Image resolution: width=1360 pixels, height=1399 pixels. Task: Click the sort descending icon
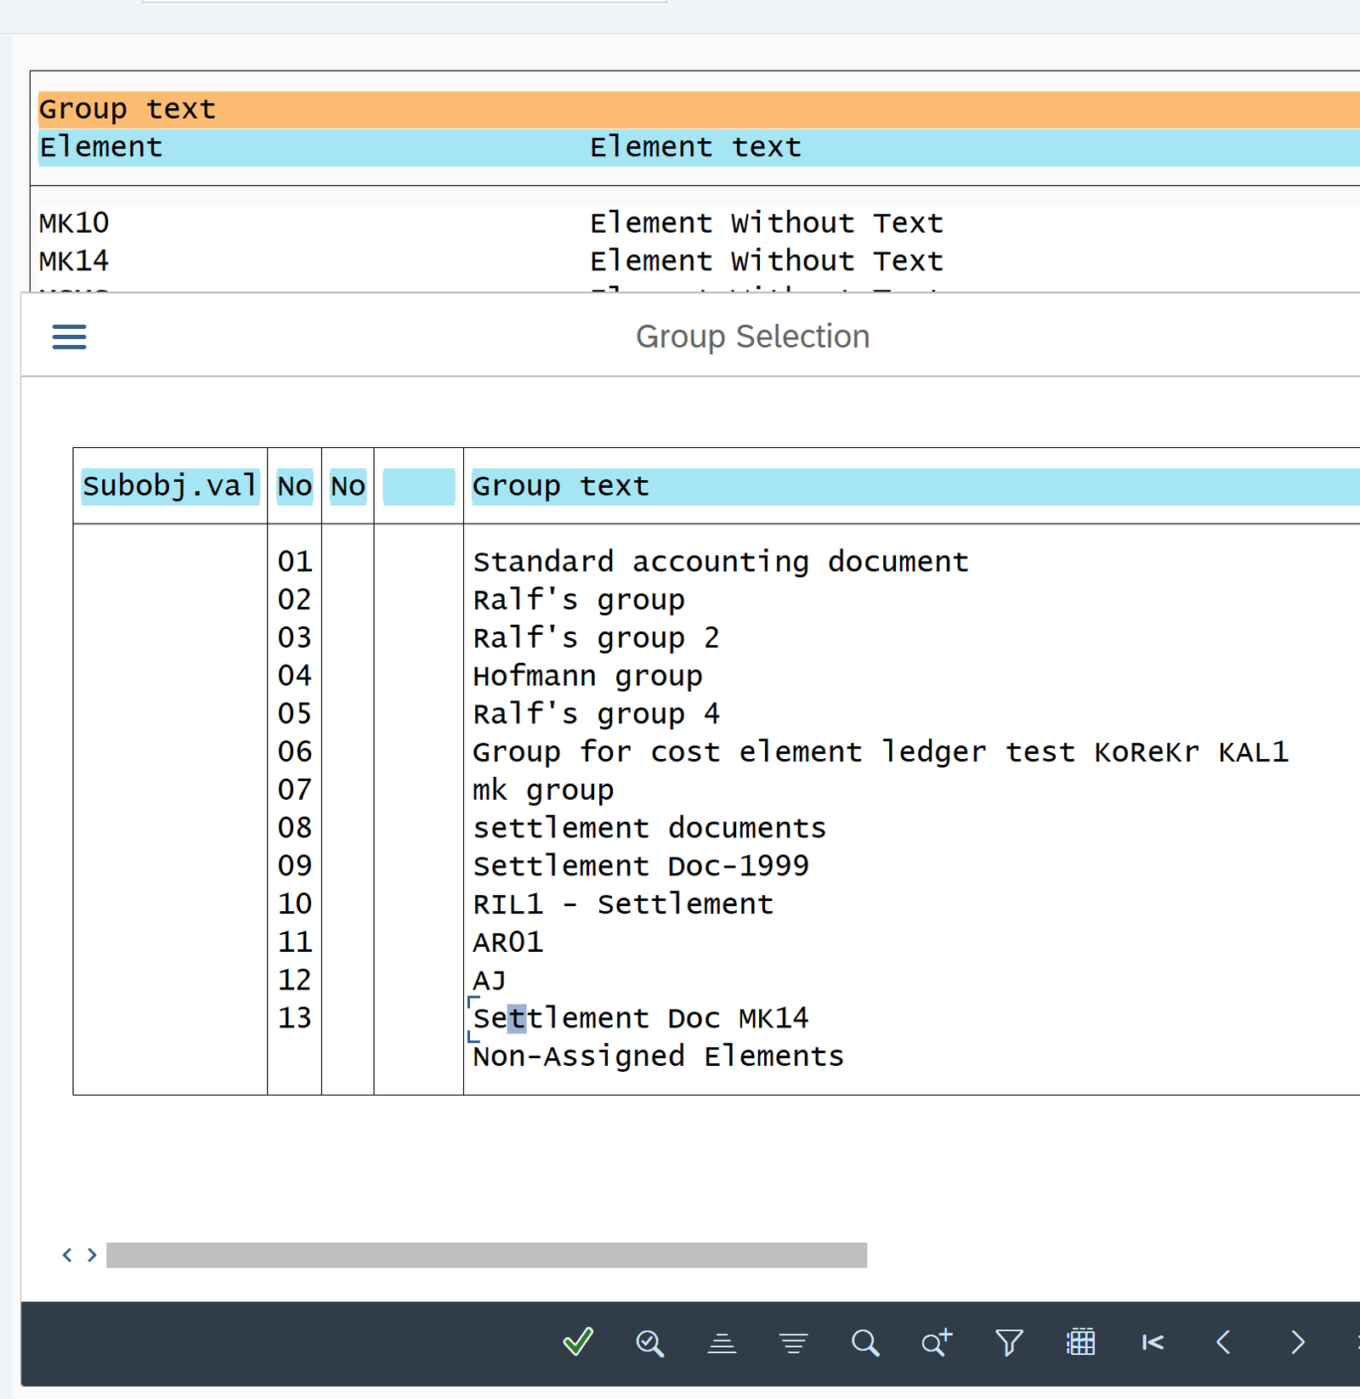[x=793, y=1343]
